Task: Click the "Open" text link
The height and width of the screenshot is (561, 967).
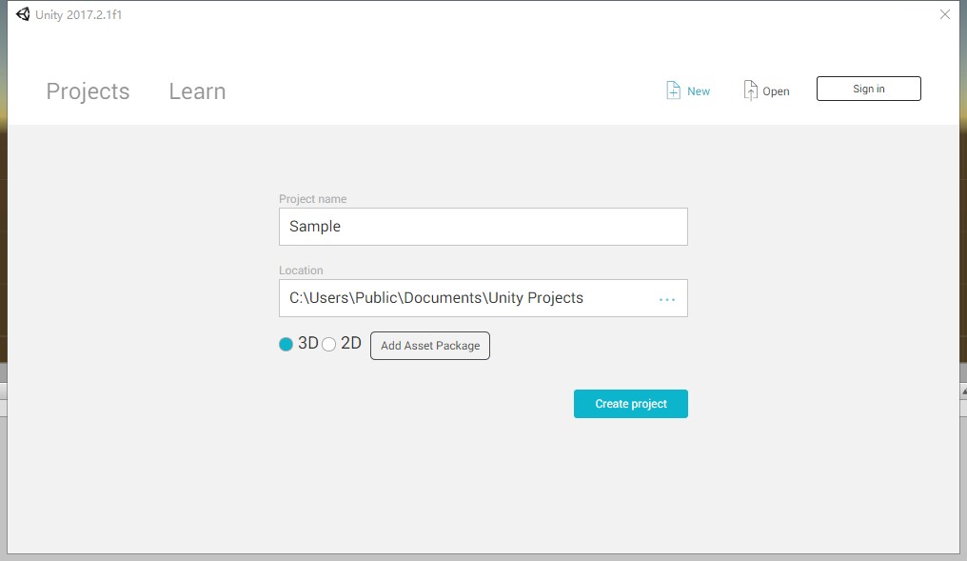Action: click(776, 91)
